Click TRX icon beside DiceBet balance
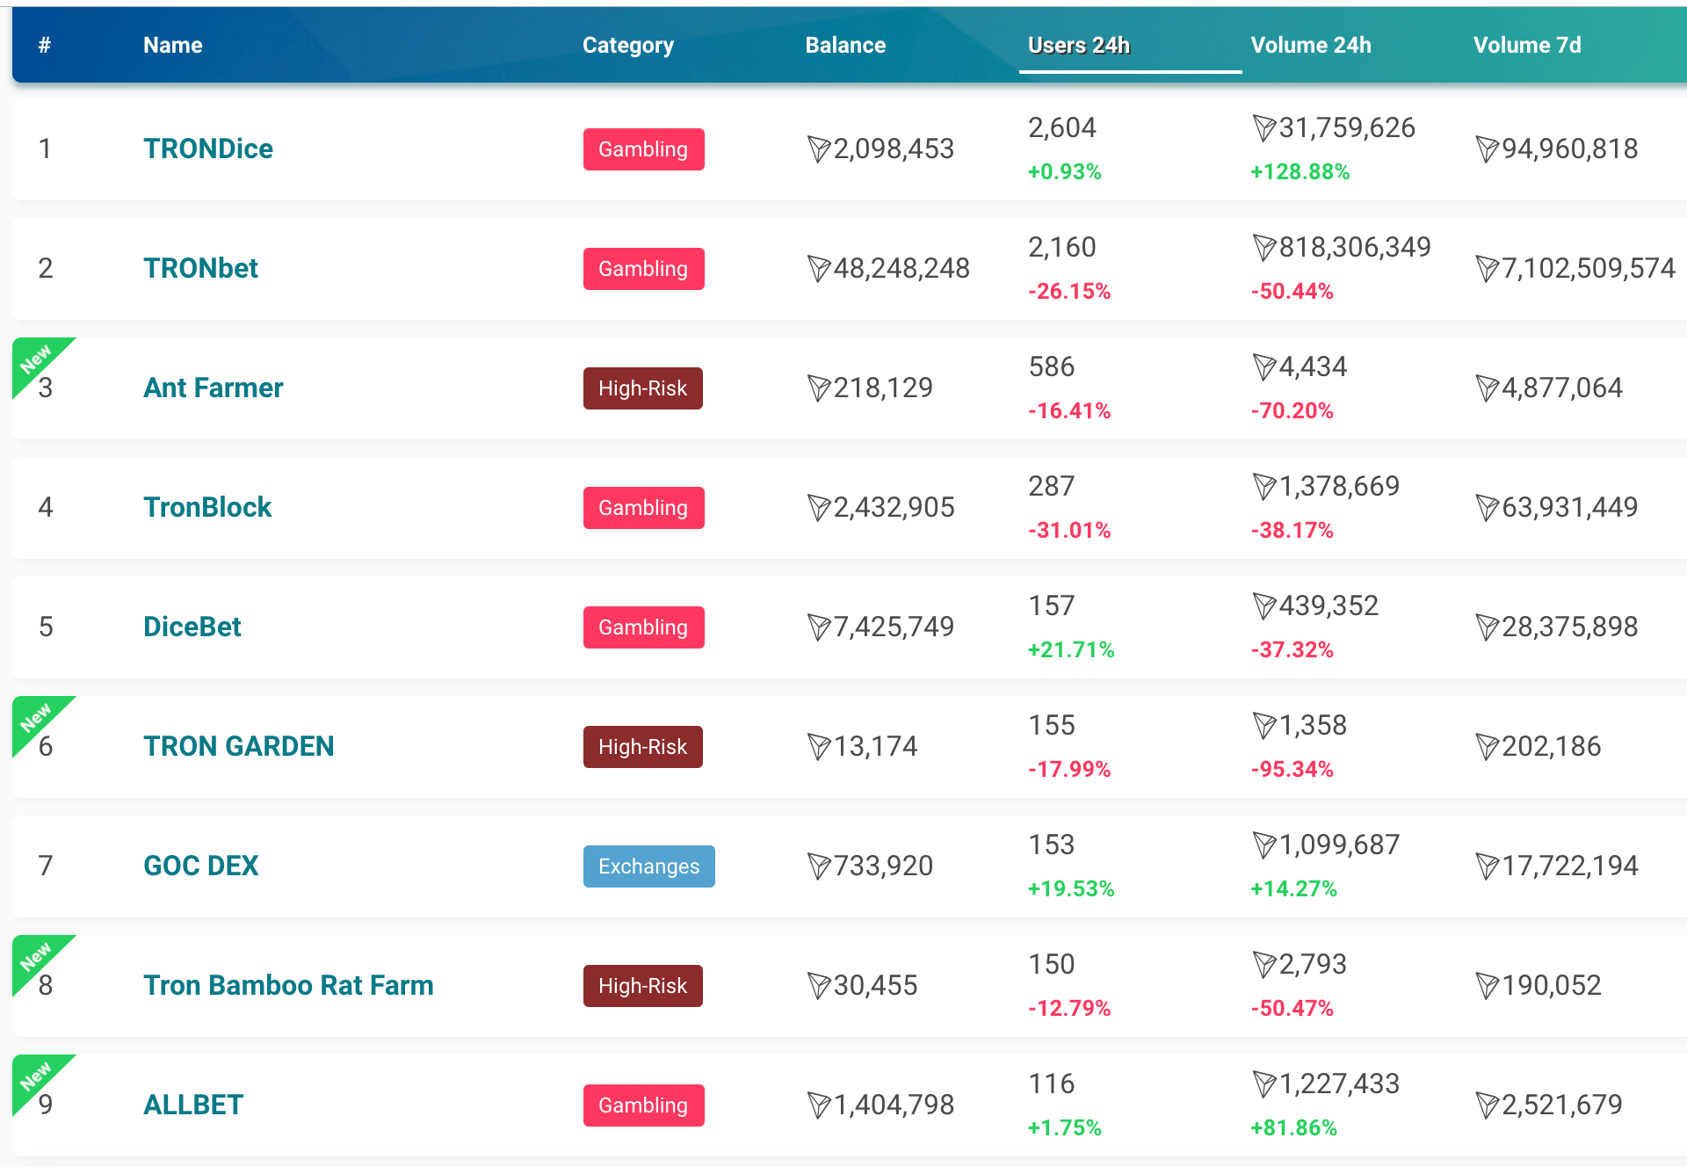1687x1167 pixels. [818, 627]
